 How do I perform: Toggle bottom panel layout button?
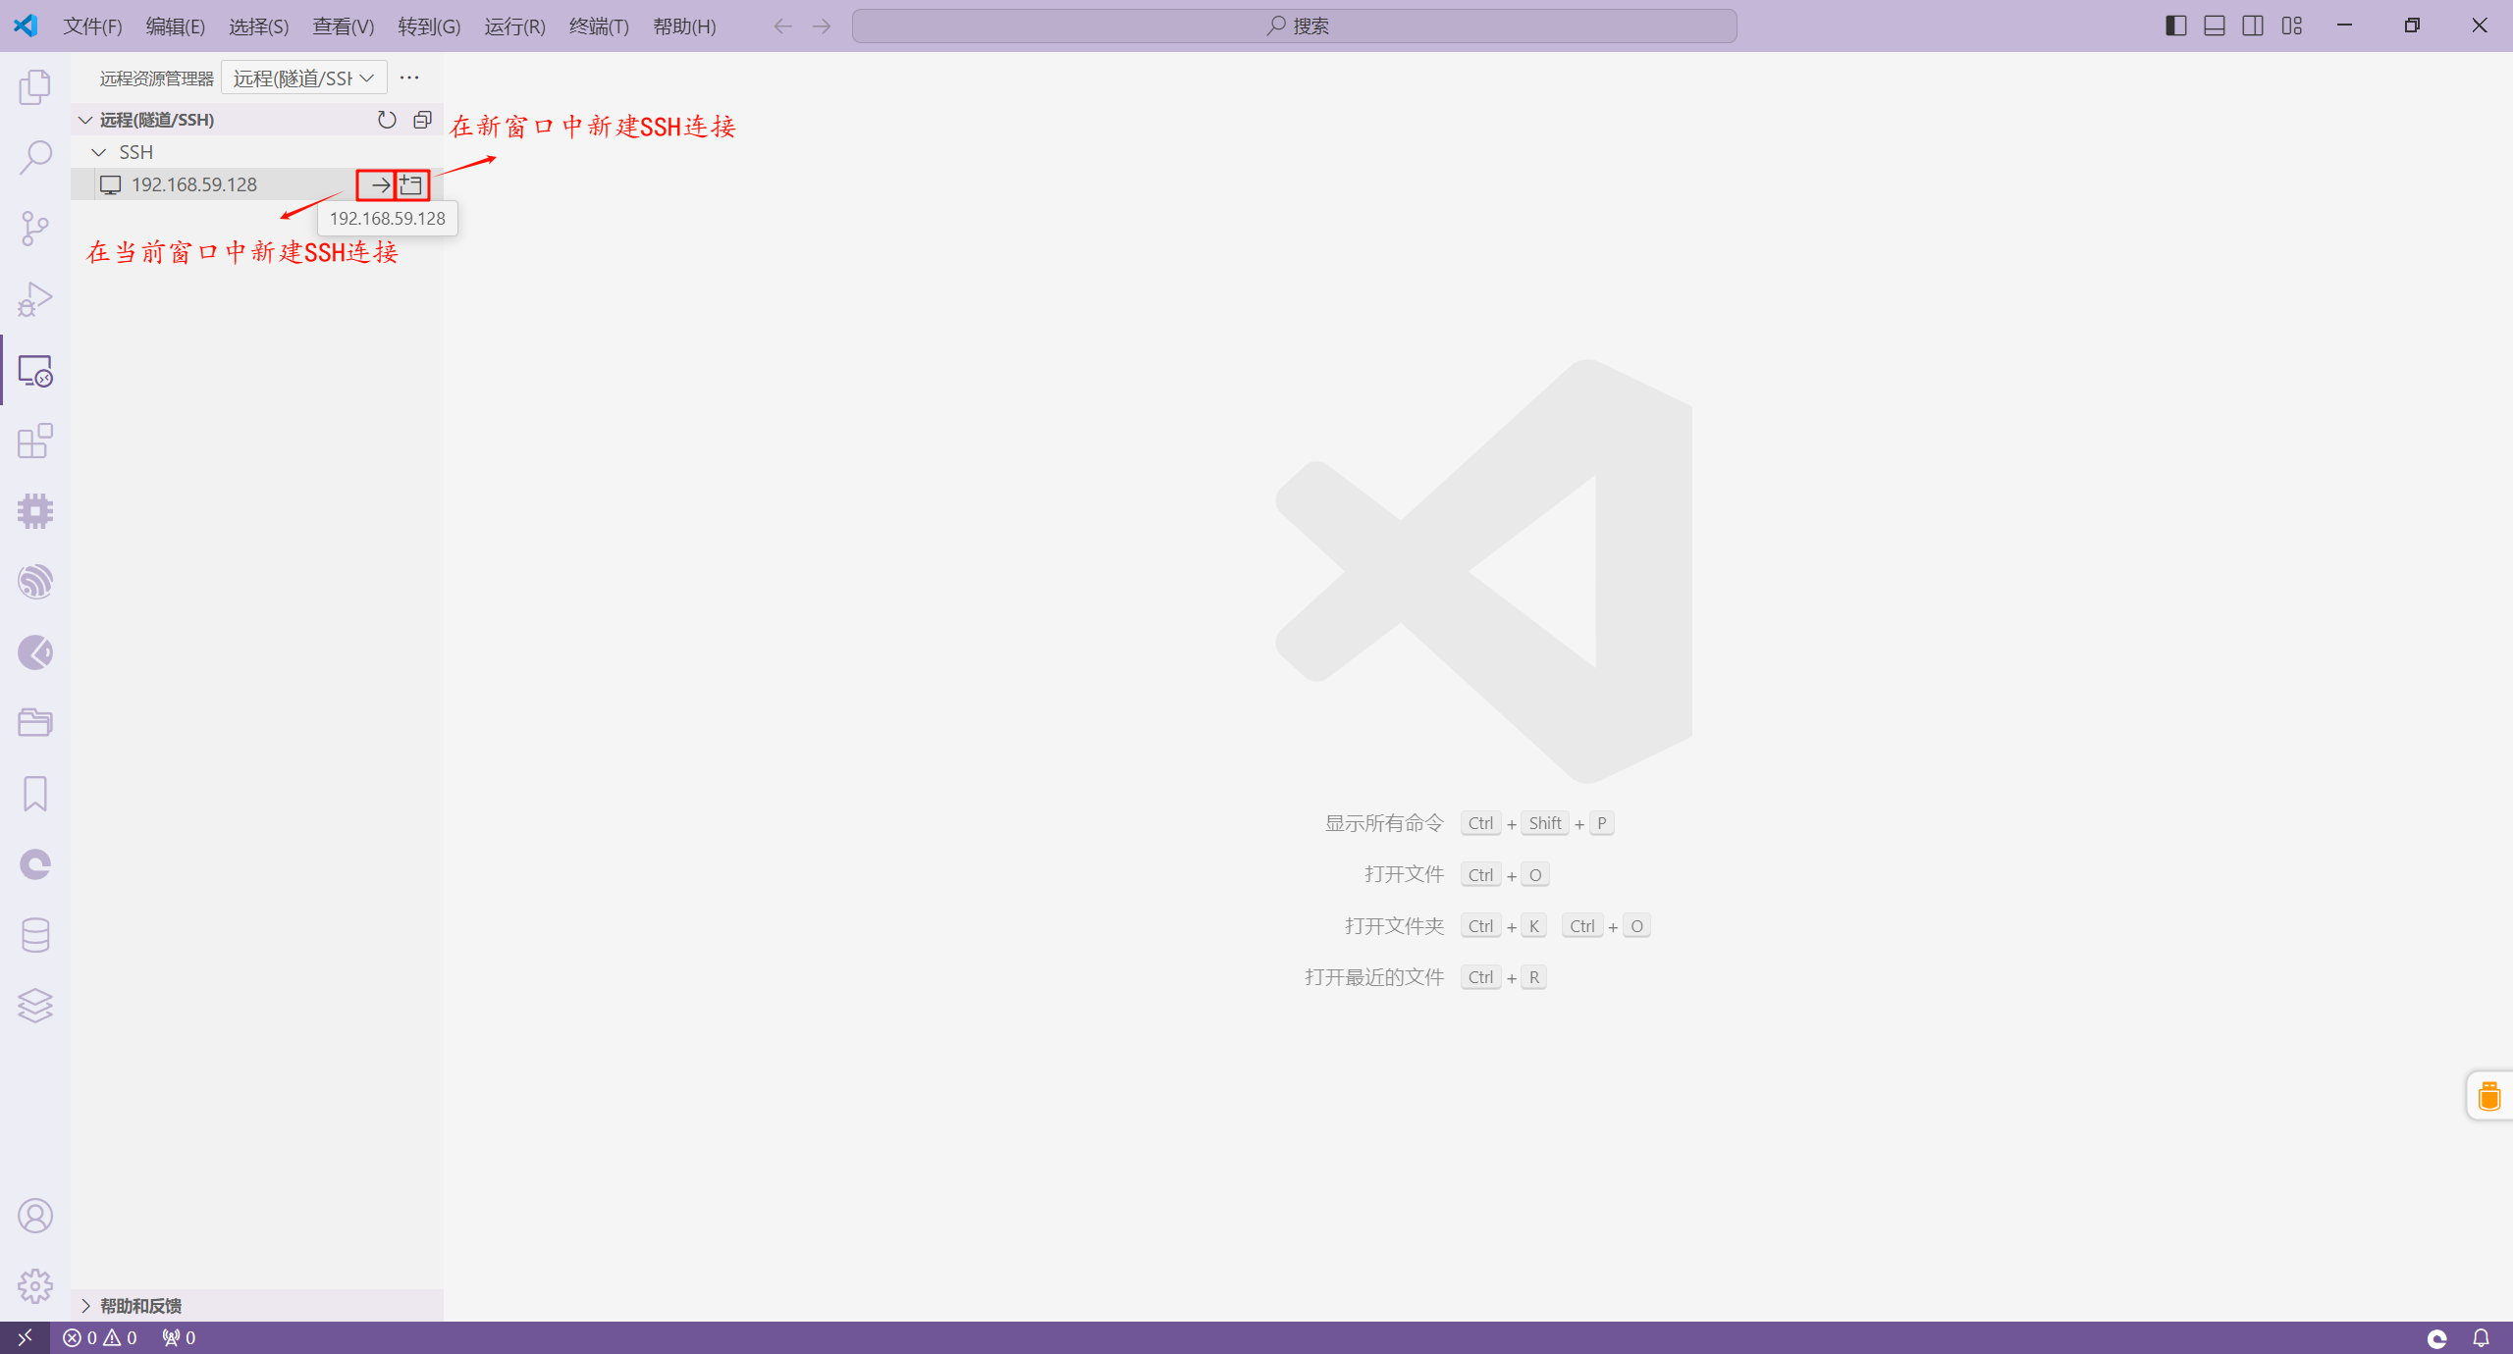2215,26
